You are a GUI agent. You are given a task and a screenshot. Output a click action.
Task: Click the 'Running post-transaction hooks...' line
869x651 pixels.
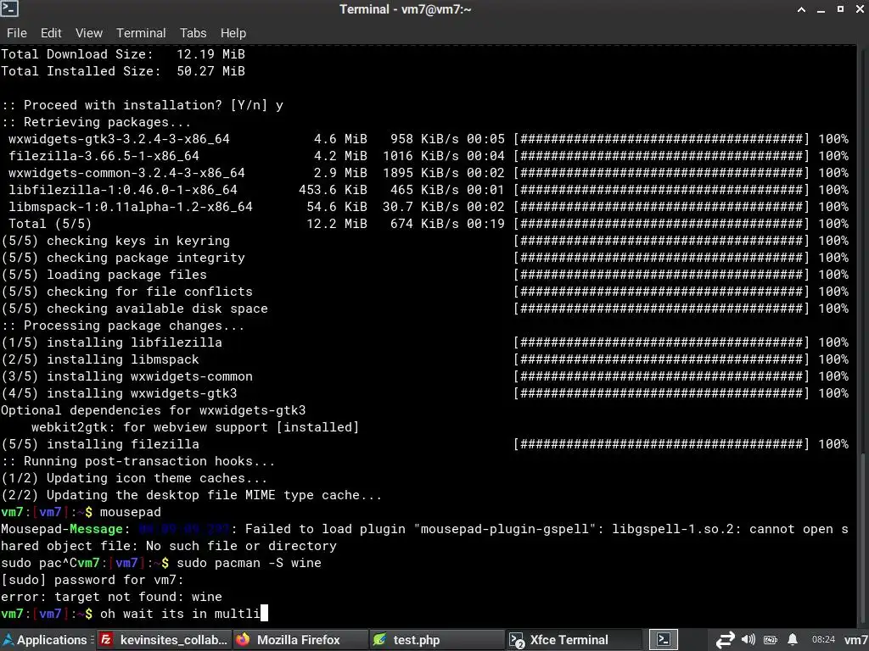tap(138, 461)
